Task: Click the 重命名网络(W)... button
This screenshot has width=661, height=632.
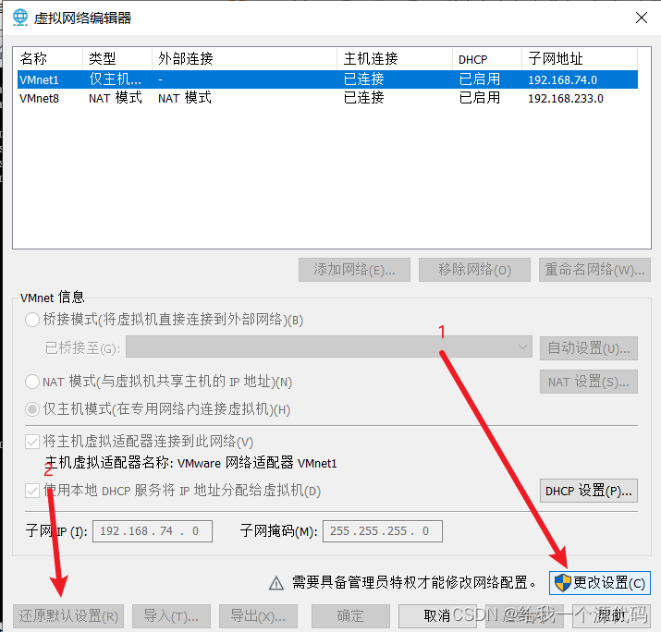Action: (594, 270)
